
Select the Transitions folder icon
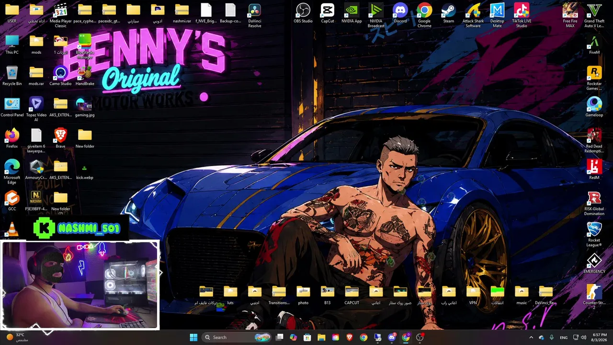pos(279,295)
